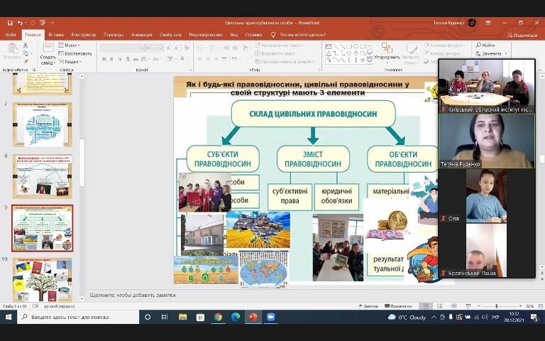The image size is (545, 341).
Task: Open the clipboard group dialog launcher
Action: (34, 70)
